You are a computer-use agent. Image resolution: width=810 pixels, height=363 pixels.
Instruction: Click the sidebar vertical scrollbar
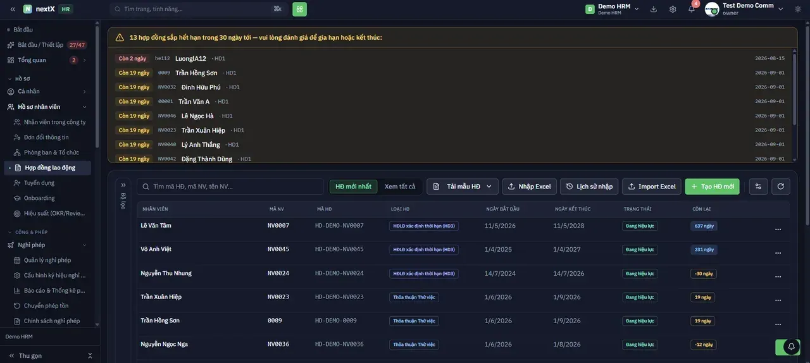click(97, 85)
